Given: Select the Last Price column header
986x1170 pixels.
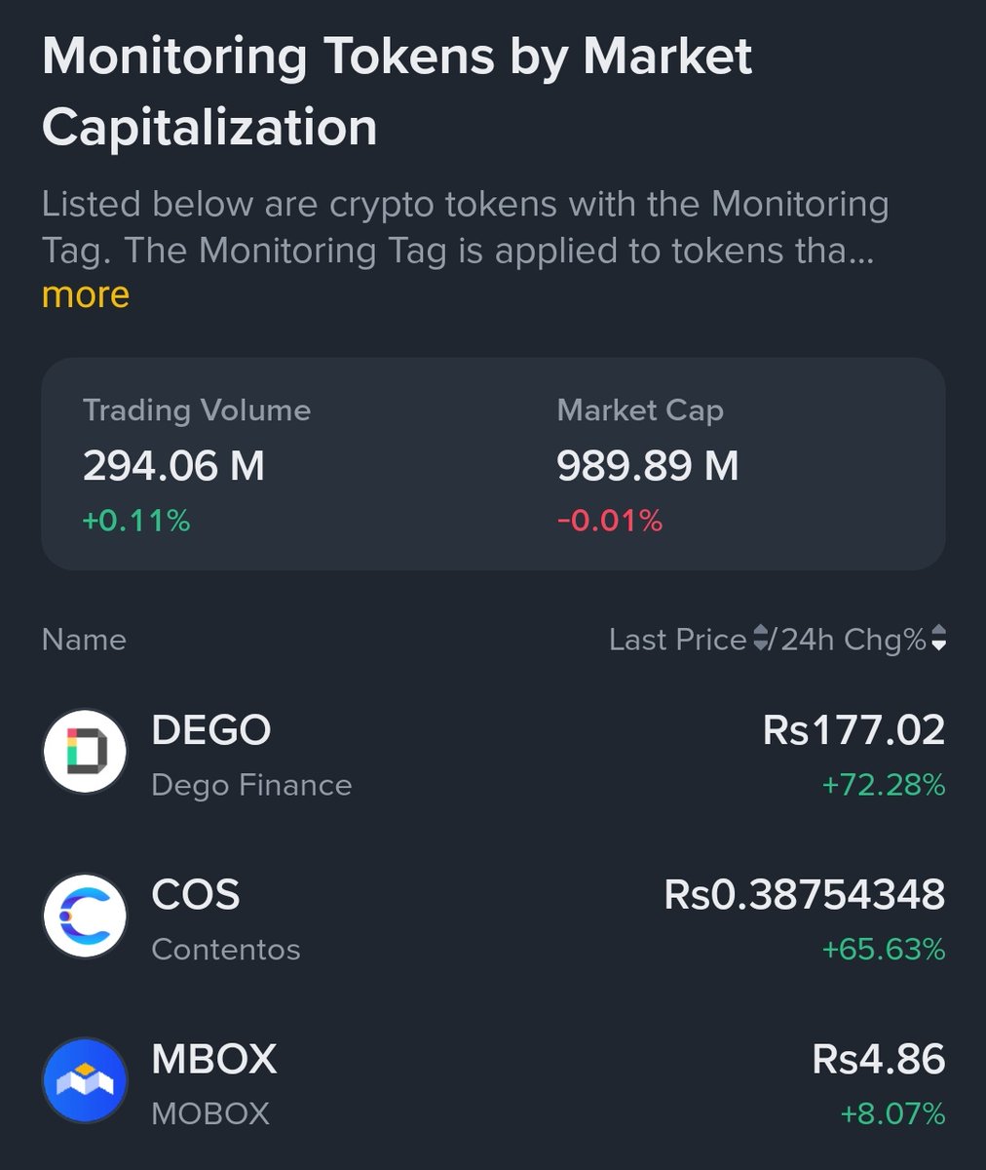Looking at the screenshot, I should (678, 640).
